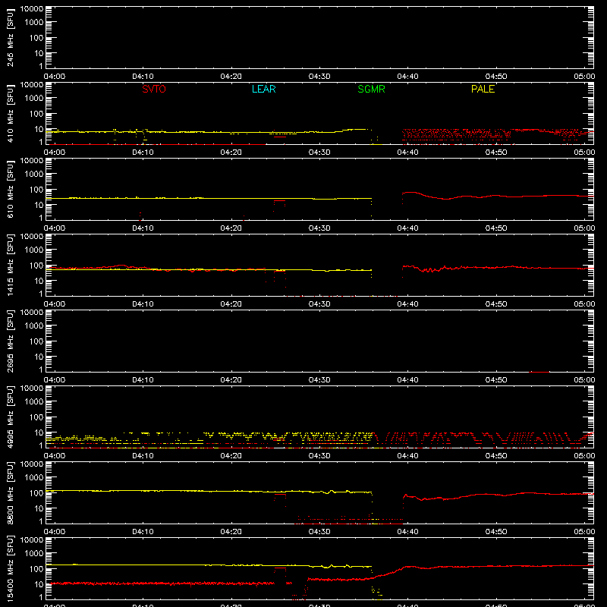Click the red 15400 MHz rising curve near 04:38
The width and height of the screenshot is (607, 607).
(389, 574)
